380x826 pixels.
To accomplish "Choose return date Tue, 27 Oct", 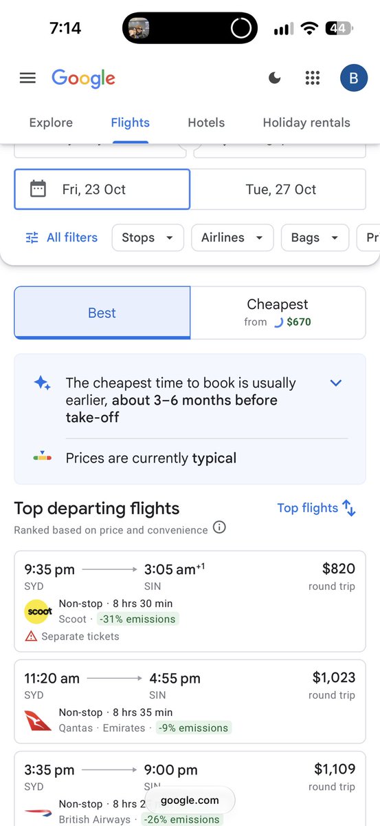I will (x=278, y=189).
